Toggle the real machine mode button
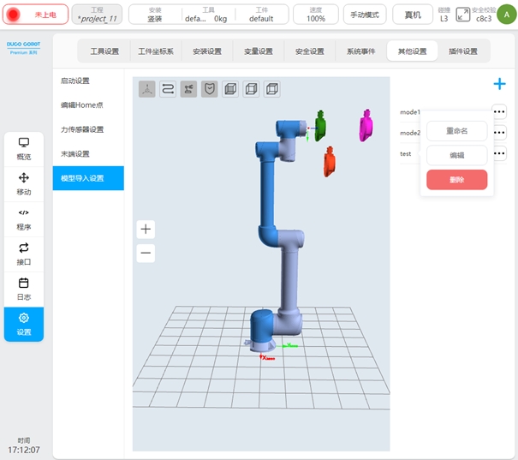The width and height of the screenshot is (518, 460). tap(413, 15)
